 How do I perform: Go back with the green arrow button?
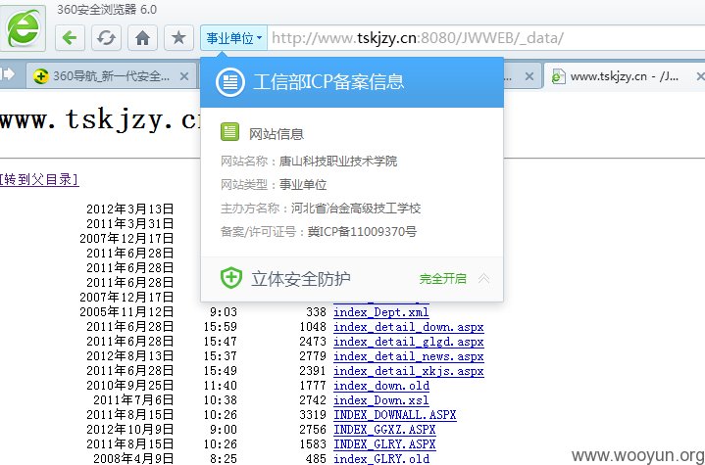pos(70,38)
